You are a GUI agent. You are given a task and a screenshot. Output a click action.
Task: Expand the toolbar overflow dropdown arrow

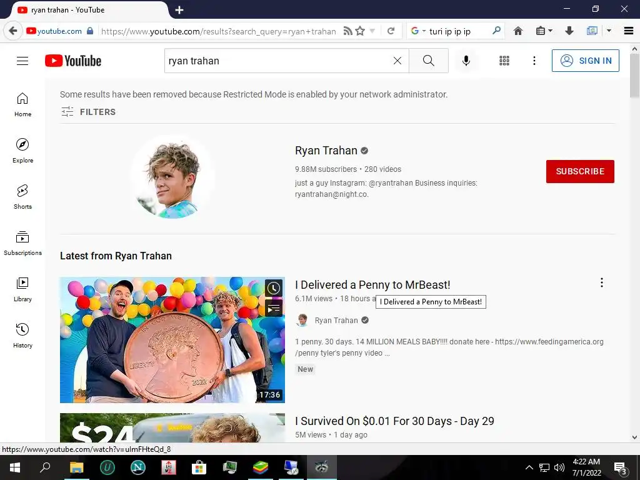click(609, 31)
